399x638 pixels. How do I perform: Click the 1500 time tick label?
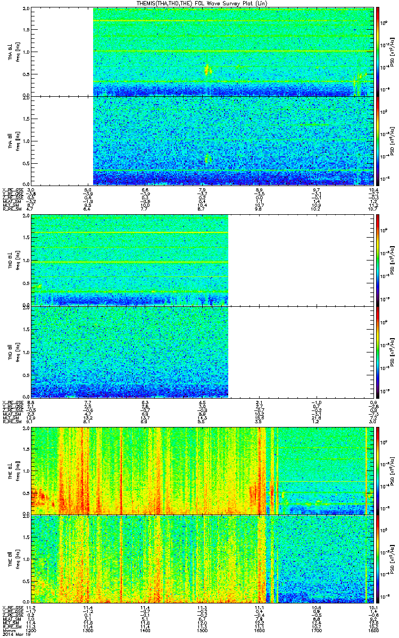pyautogui.click(x=202, y=629)
